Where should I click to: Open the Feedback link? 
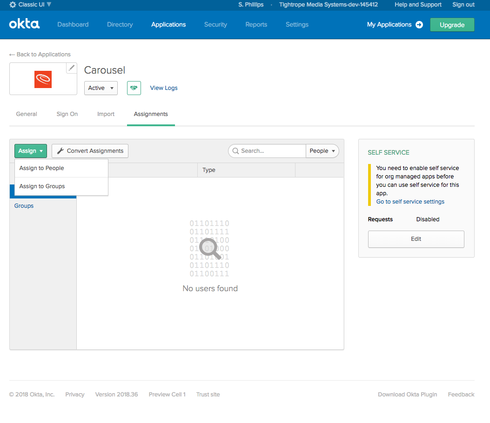click(x=461, y=394)
